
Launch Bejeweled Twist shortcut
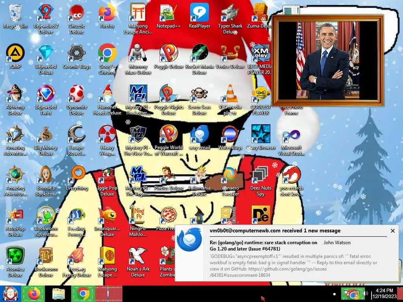[46, 99]
